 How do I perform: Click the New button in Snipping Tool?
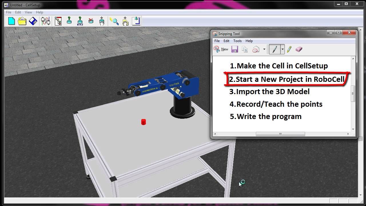click(x=221, y=49)
